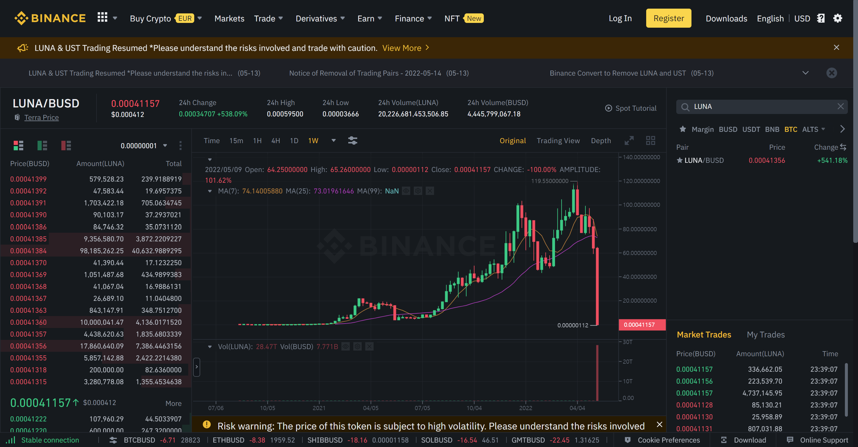
Task: Open Terra Price link
Action: (x=42, y=118)
